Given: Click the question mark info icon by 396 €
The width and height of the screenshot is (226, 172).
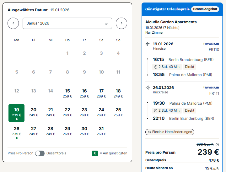Looking at the screenshot, I should coord(217,145).
